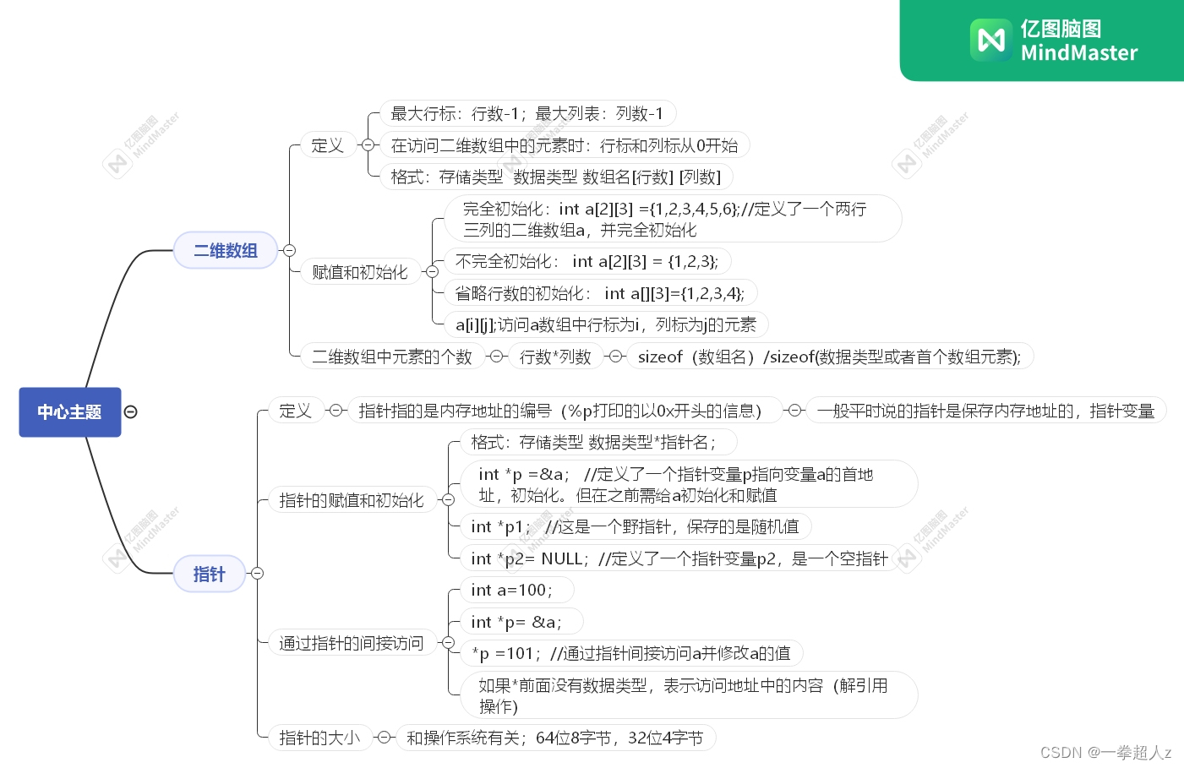Select the 定义 node under 指针
The image size is (1184, 768).
click(296, 411)
